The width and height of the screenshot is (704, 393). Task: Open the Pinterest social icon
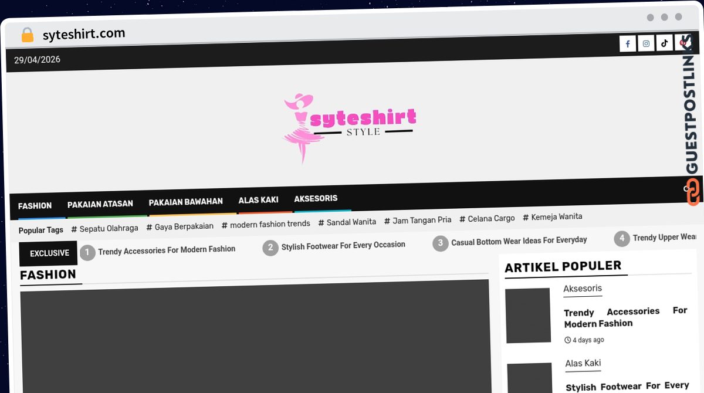683,43
